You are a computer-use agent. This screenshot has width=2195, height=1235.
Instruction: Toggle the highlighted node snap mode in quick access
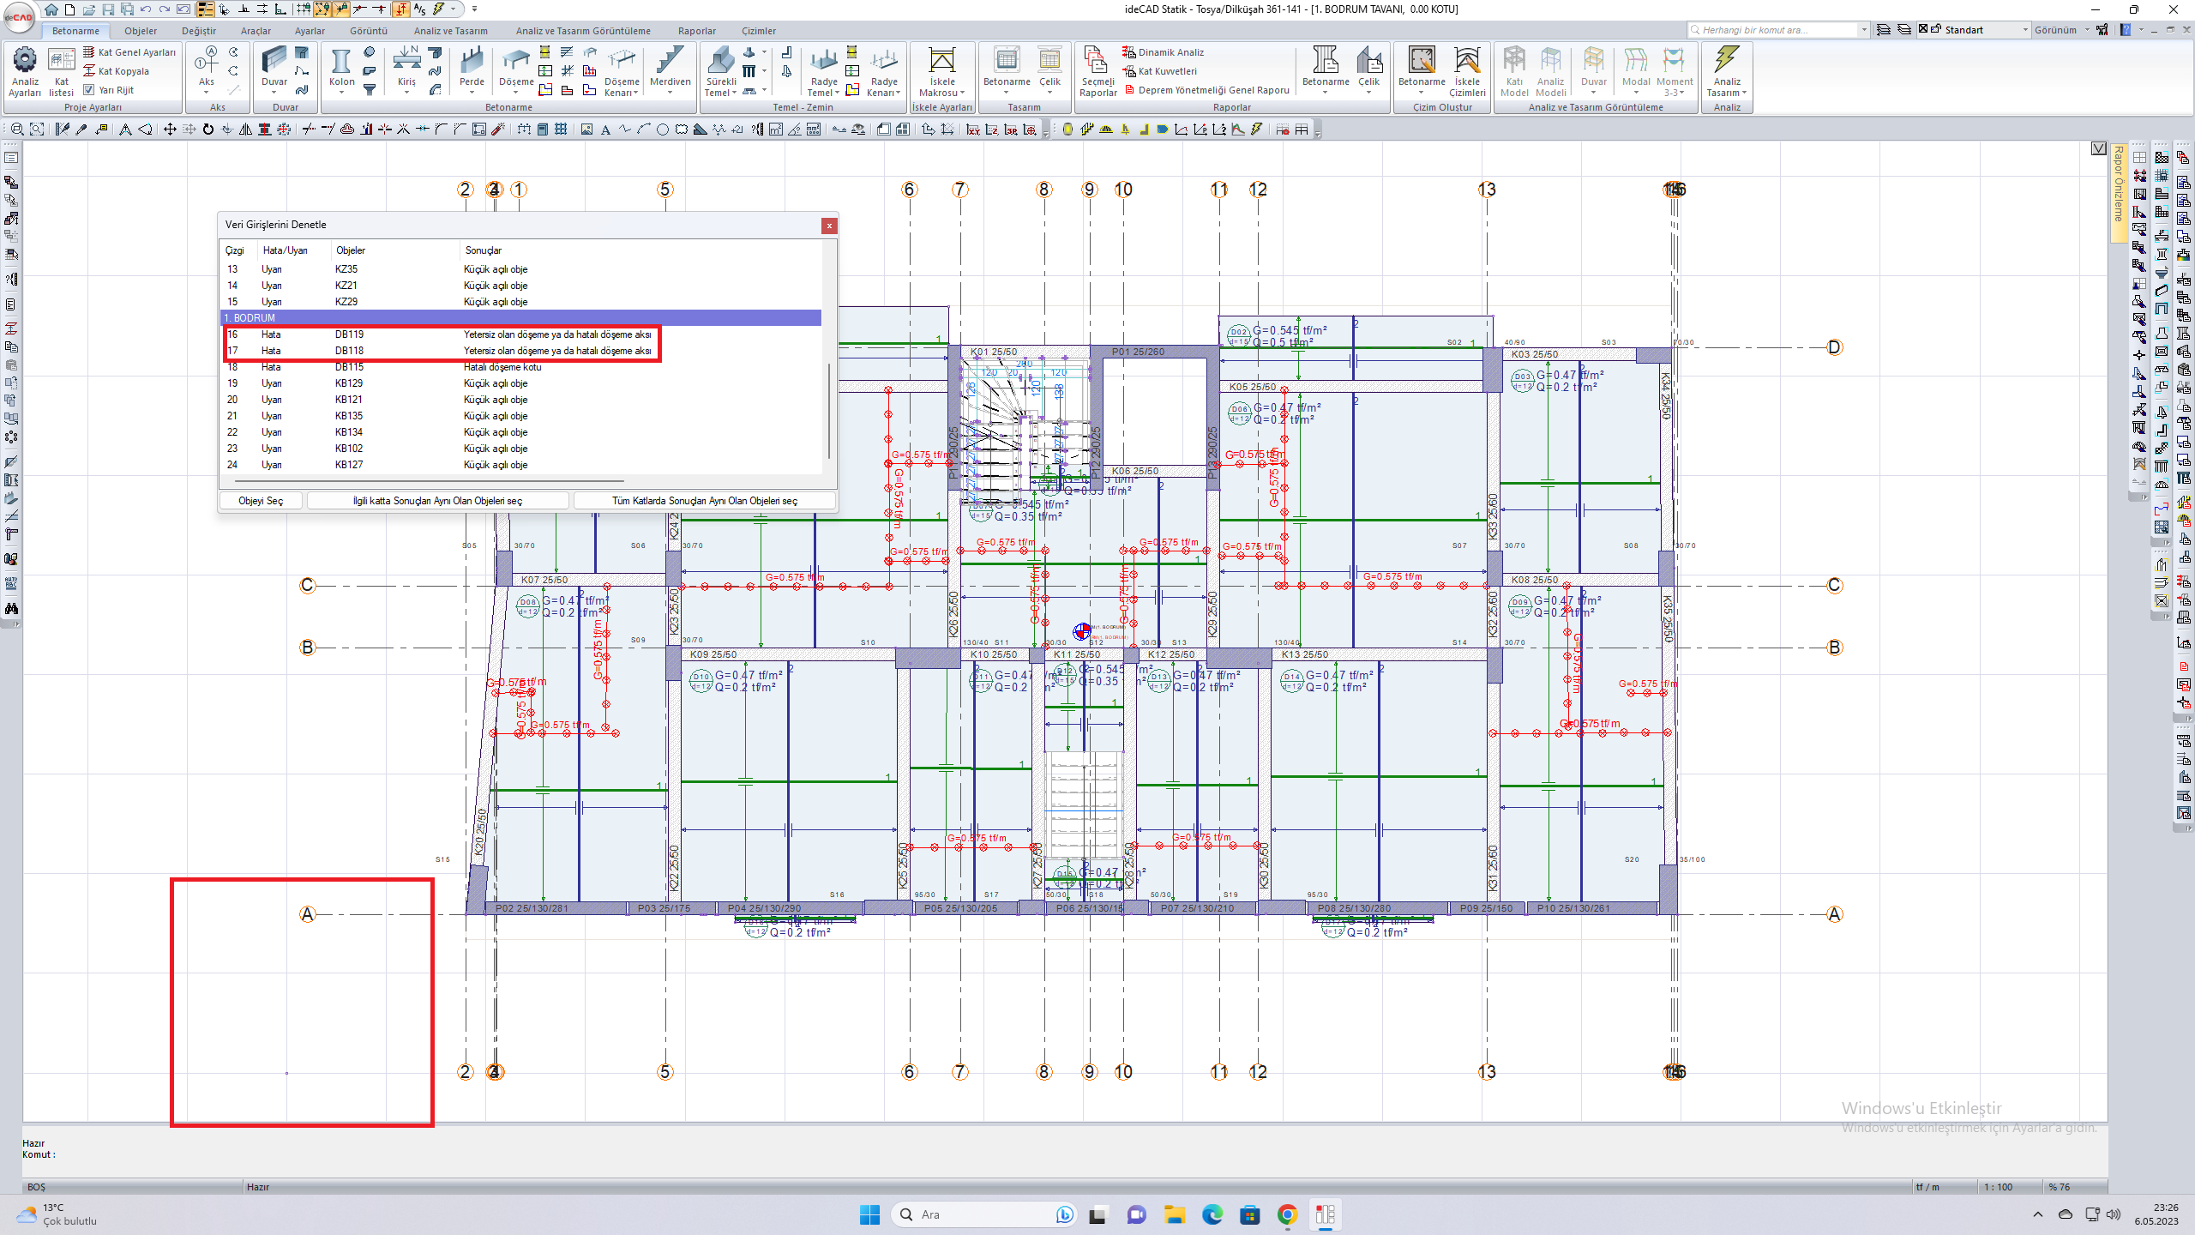click(322, 9)
